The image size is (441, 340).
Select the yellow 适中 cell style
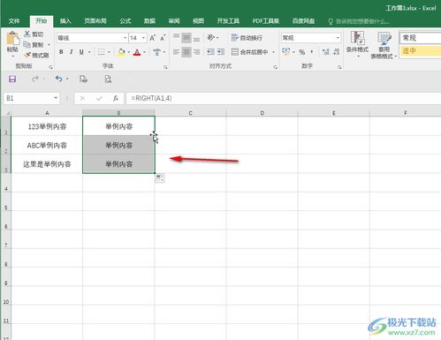tap(421, 51)
